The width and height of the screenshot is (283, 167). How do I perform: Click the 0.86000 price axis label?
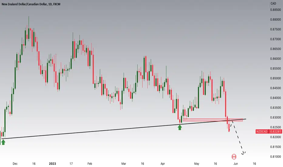coord(275,59)
